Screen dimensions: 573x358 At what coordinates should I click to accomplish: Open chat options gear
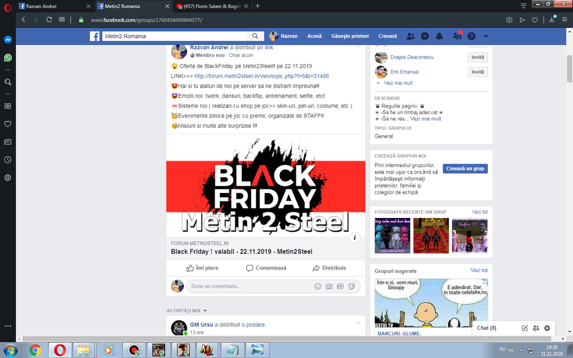pyautogui.click(x=547, y=328)
